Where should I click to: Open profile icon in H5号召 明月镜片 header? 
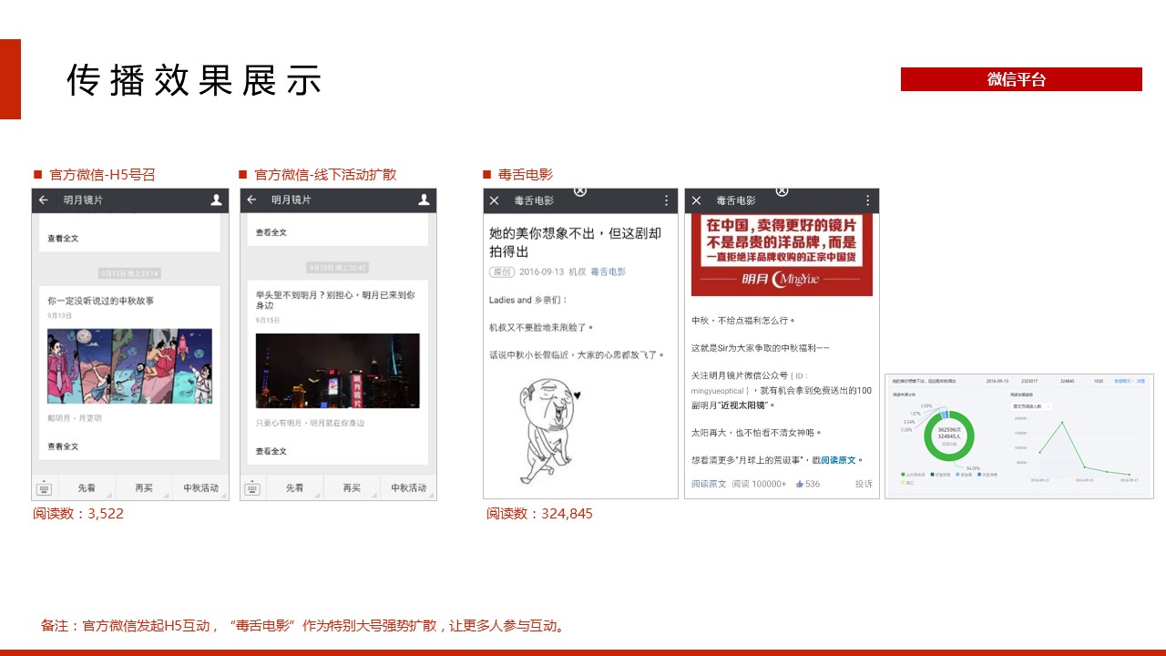click(x=217, y=200)
